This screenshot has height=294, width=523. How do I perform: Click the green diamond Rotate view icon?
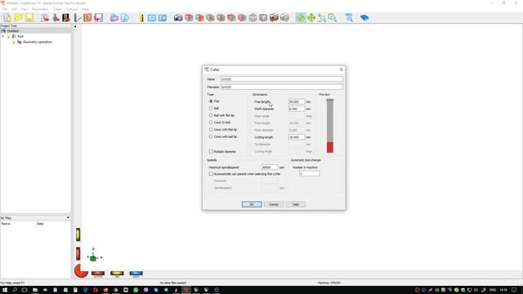click(301, 18)
